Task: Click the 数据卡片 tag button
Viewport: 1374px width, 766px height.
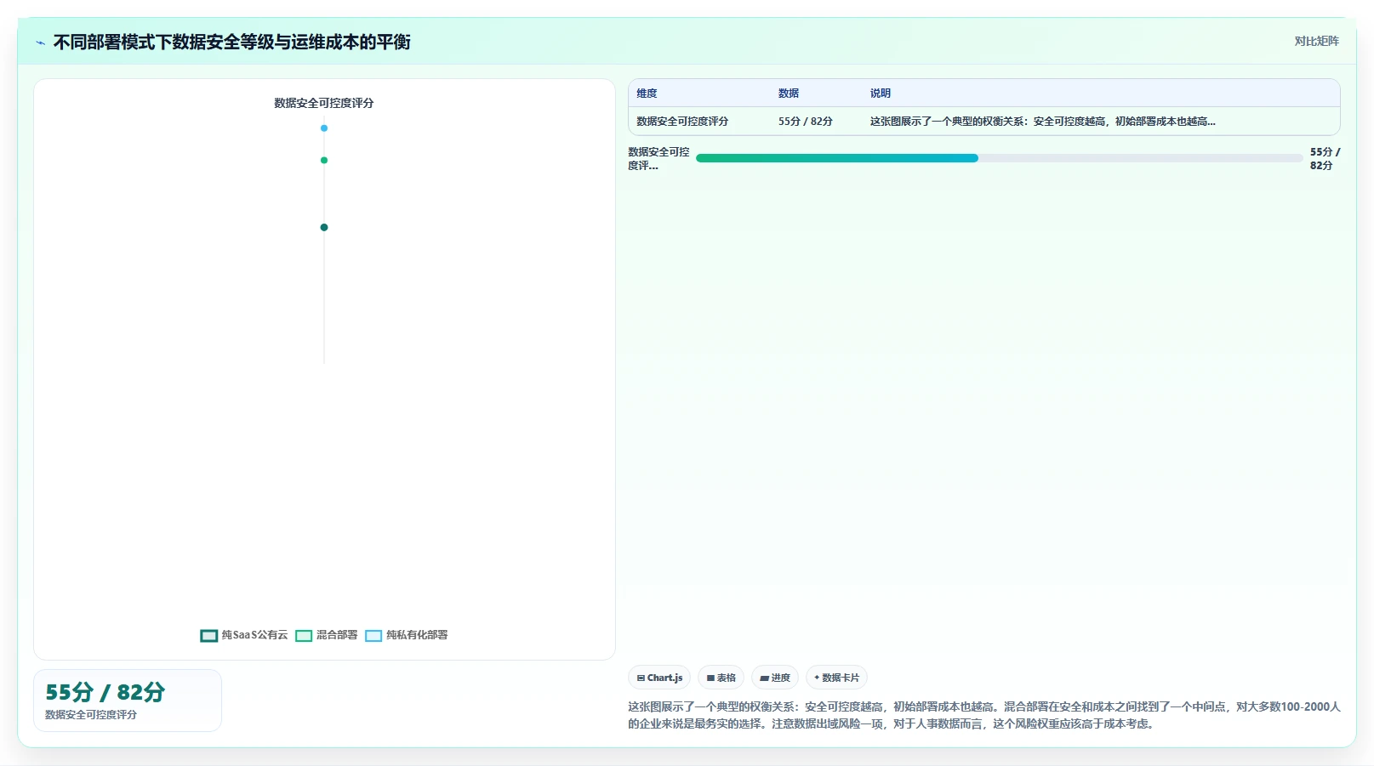Action: pos(836,678)
